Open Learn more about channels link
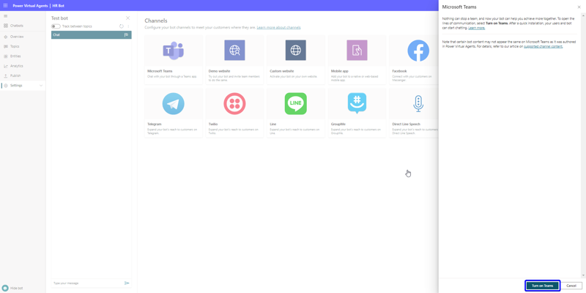Screen dimensions: 586x293 [x=278, y=28]
